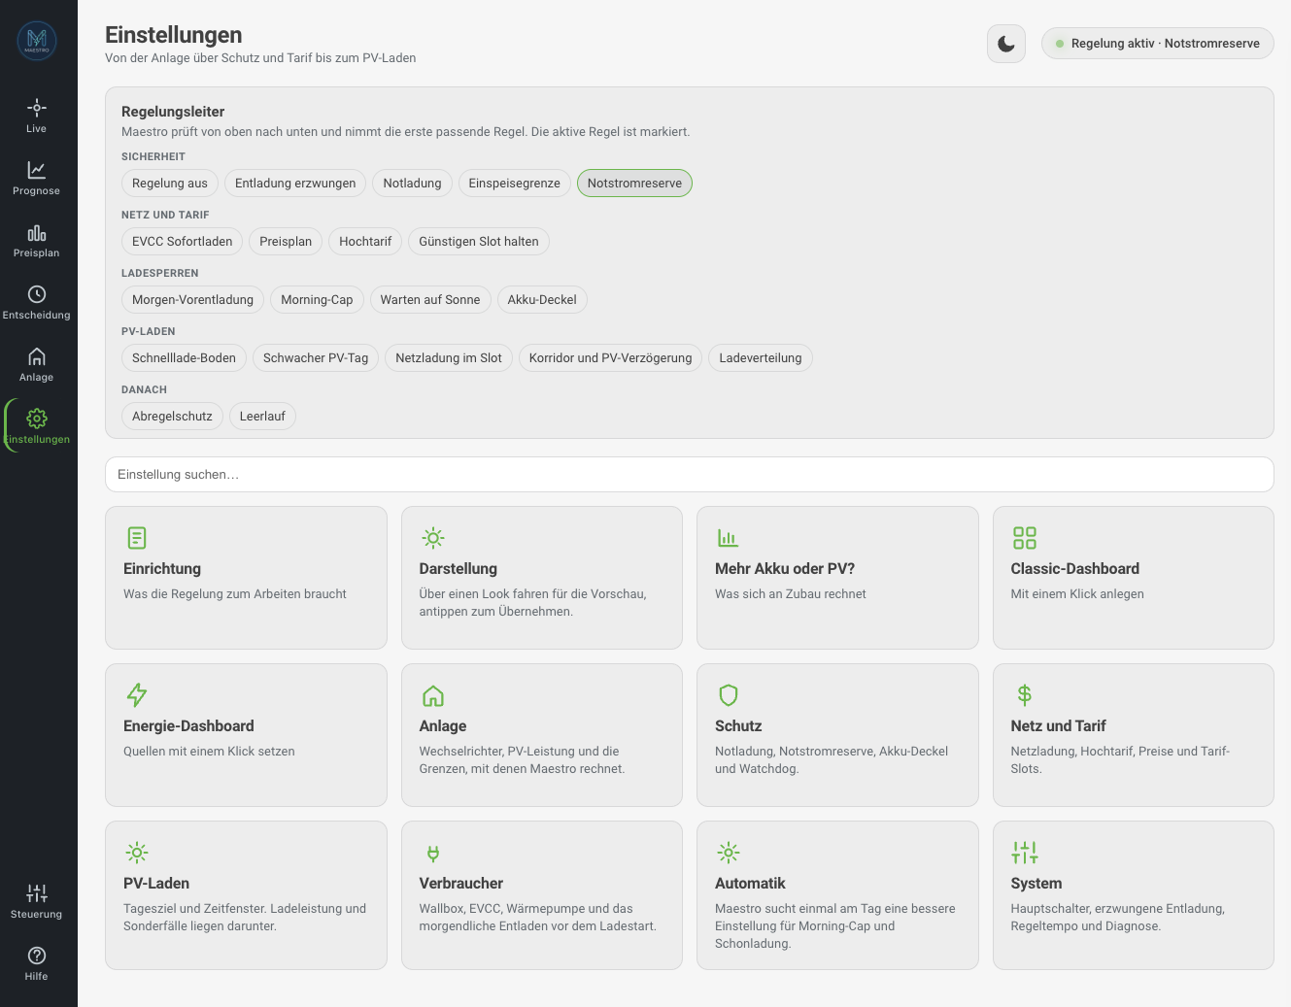The width and height of the screenshot is (1291, 1007).
Task: Click the Ladeverteilung chip
Action: (x=761, y=358)
